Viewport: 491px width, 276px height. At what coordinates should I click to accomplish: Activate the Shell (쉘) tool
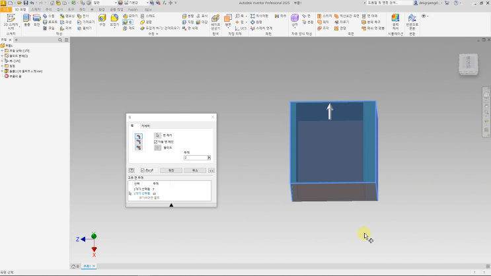coord(128,22)
